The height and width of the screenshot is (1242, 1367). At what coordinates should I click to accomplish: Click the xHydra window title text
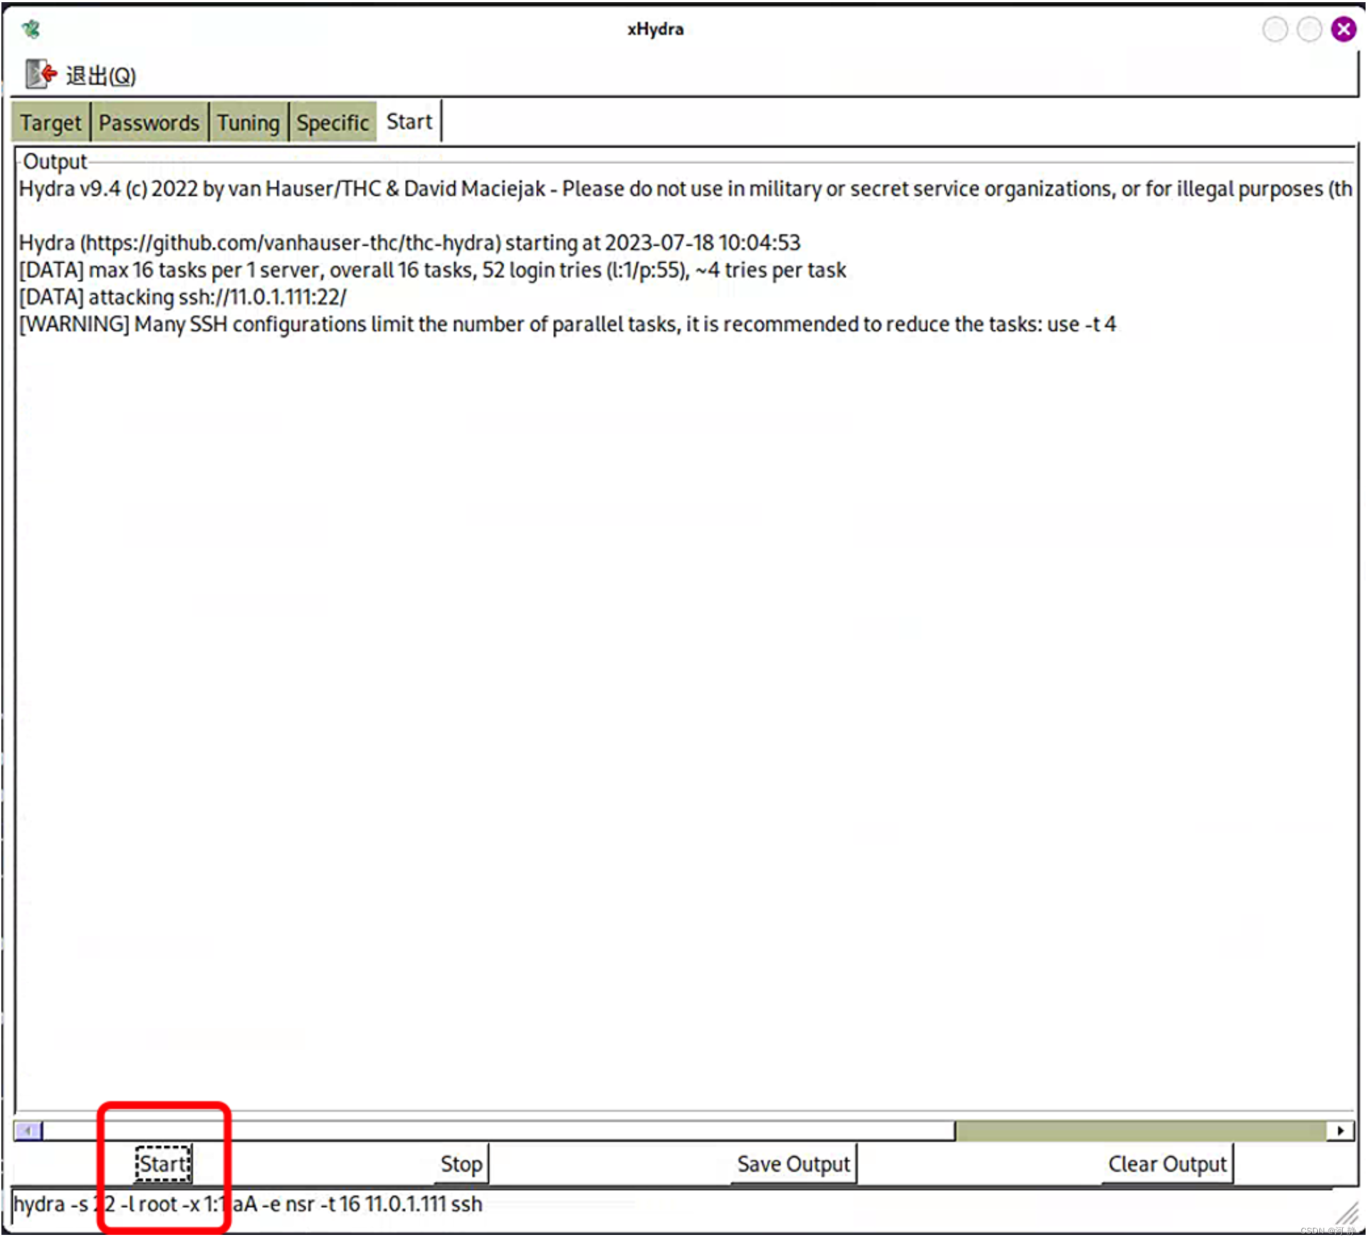(x=655, y=29)
